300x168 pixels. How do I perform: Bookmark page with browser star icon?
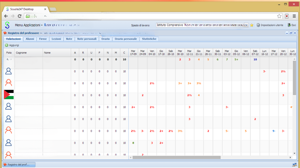point(279,16)
